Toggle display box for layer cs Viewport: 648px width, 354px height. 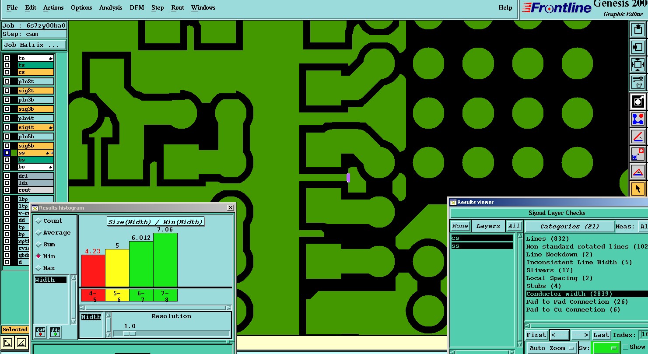(7, 72)
